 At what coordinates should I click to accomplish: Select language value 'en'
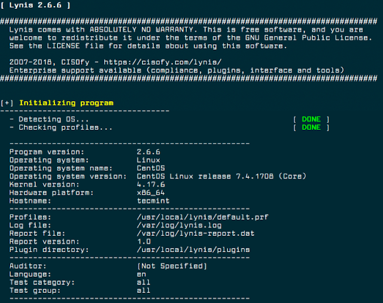coord(141,275)
